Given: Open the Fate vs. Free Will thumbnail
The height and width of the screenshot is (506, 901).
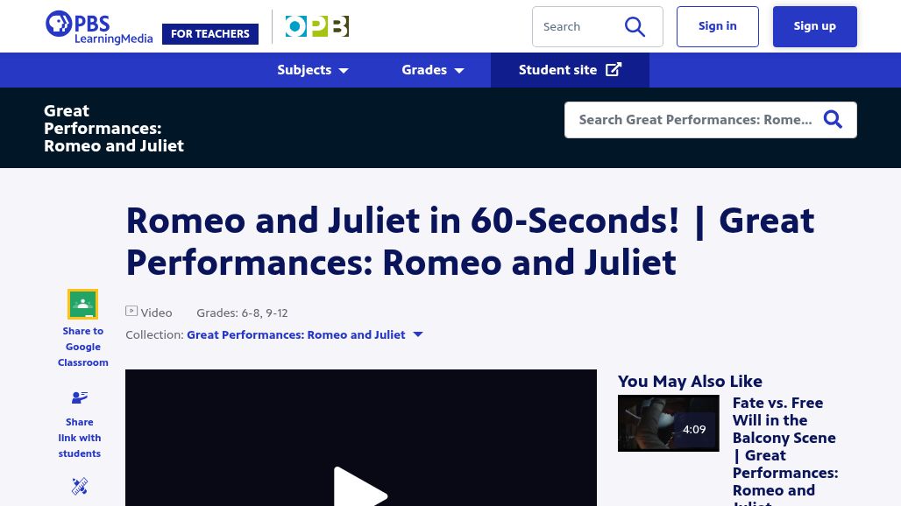Looking at the screenshot, I should pyautogui.click(x=668, y=423).
